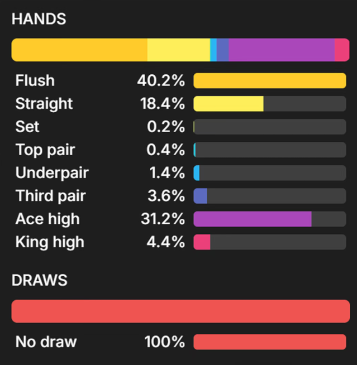Click orange Flush segment in stacked bar
Viewport: 357px width, 365px height.
coord(79,50)
